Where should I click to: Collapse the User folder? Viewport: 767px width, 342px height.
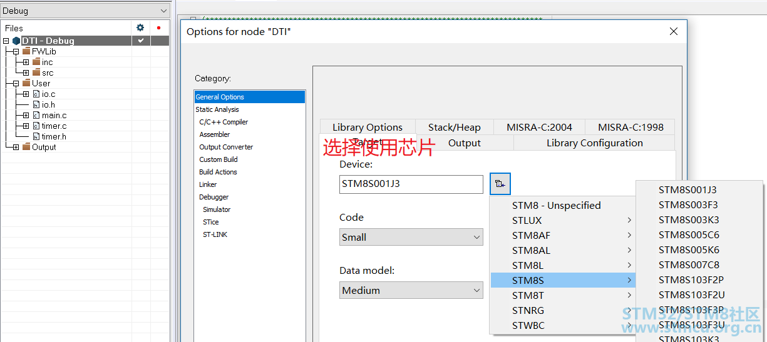pyautogui.click(x=16, y=83)
